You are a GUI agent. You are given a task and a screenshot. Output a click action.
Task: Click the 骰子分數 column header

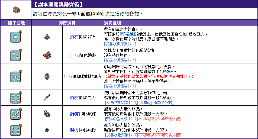[x=16, y=23]
